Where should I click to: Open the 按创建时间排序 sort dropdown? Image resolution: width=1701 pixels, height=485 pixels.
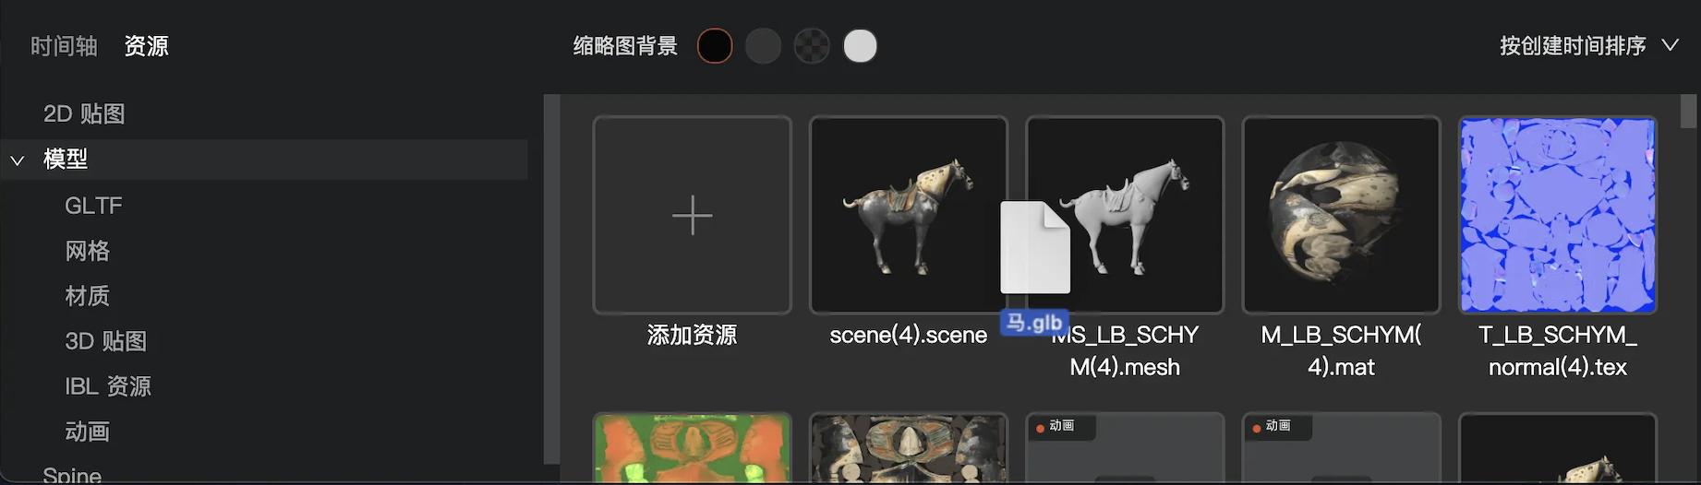(1588, 45)
